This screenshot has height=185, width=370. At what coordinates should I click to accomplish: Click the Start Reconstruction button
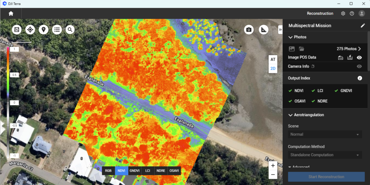click(x=326, y=177)
